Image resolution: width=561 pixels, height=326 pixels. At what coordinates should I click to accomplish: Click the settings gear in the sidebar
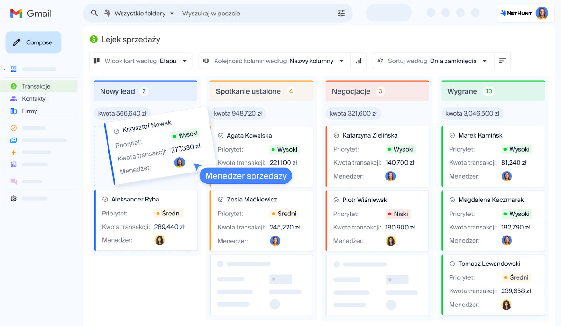click(13, 198)
